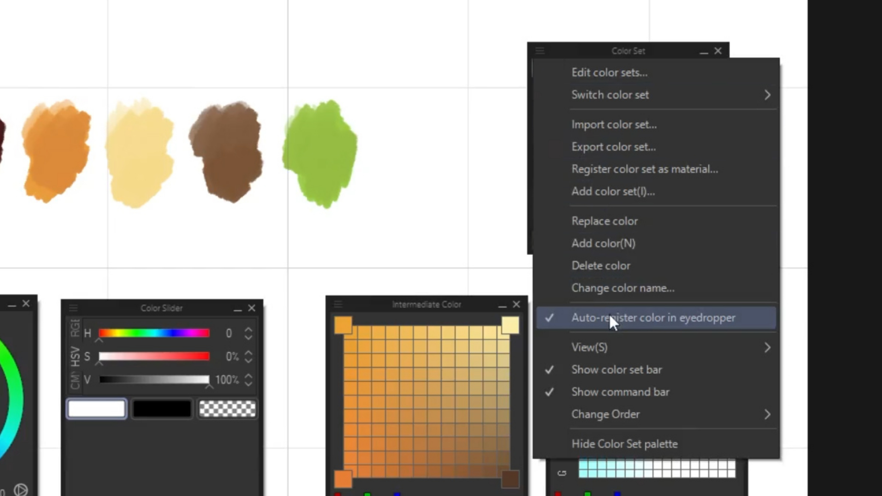This screenshot has width=882, height=496.
Task: Pick the bottom-left orange corner color
Action: pos(343,479)
